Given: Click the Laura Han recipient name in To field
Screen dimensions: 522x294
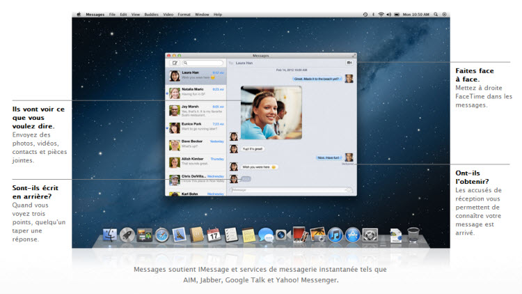Looking at the screenshot, I should (x=244, y=63).
